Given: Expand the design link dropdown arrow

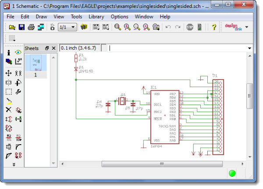Looking at the screenshot, I should [247, 27].
